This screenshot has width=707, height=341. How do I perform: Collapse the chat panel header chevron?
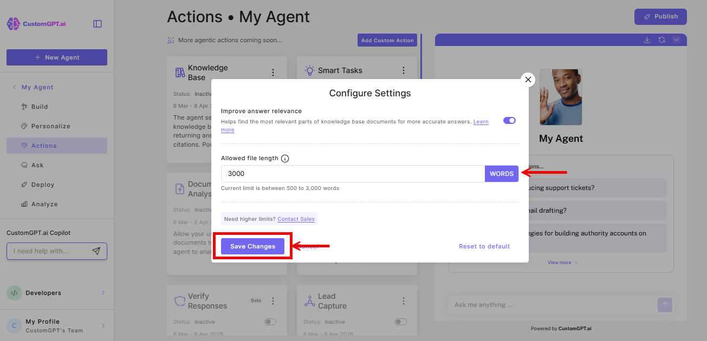(676, 40)
